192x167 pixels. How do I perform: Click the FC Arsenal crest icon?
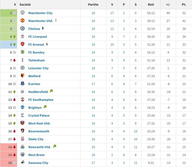click(x=23, y=44)
